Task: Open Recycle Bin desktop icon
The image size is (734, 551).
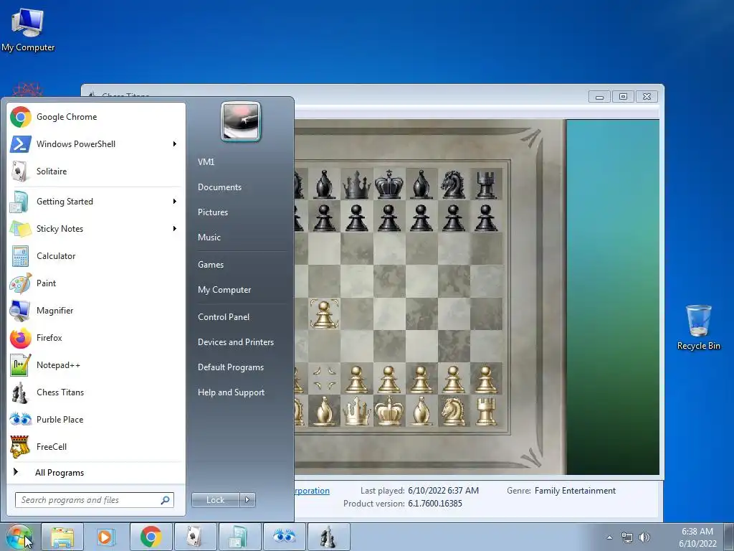Action: (698, 327)
